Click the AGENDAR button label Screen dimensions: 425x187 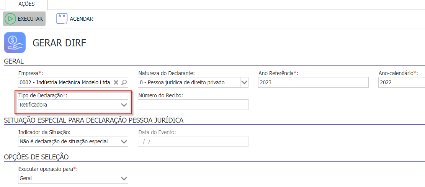(81, 19)
